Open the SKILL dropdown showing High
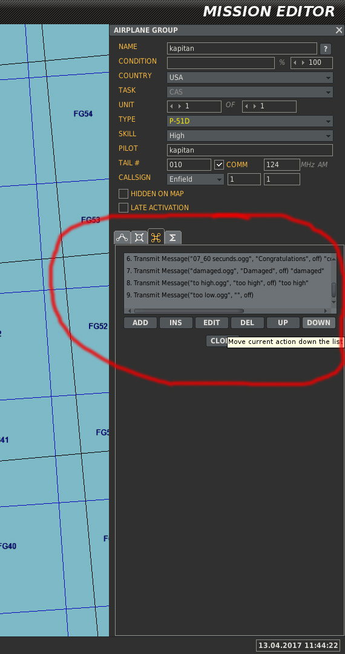This screenshot has height=654, width=345. 250,136
